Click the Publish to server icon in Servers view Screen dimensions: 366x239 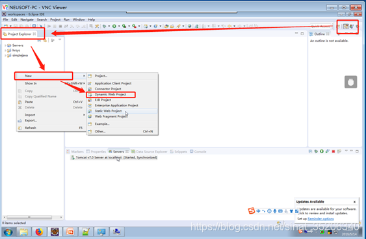(339, 151)
